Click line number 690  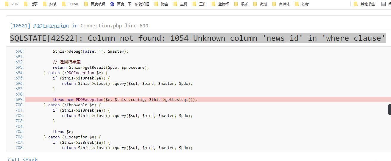click(x=19, y=51)
